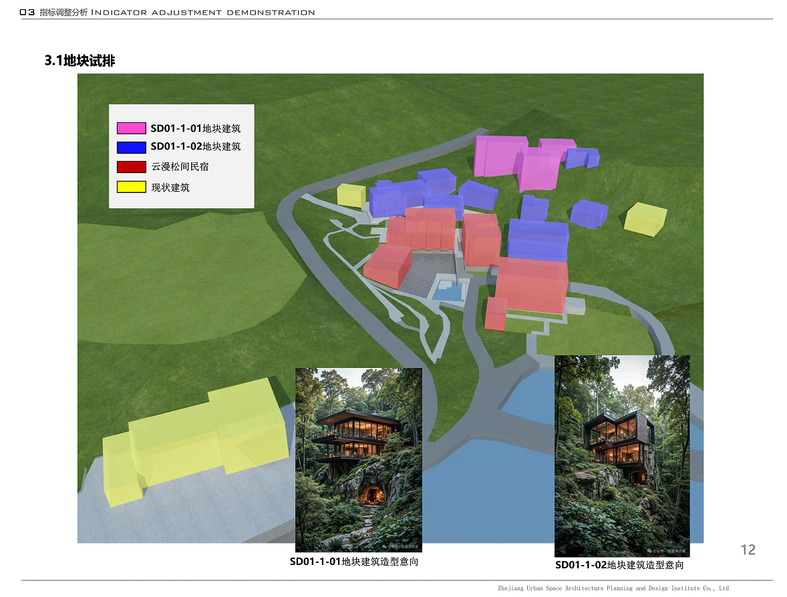This screenshot has height=597, width=787.
Task: Click the pink SD01-1-01 legend swatch
Action: [x=131, y=128]
